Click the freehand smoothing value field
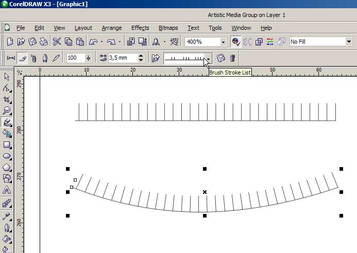Image resolution: width=357 pixels, height=253 pixels. (x=76, y=58)
